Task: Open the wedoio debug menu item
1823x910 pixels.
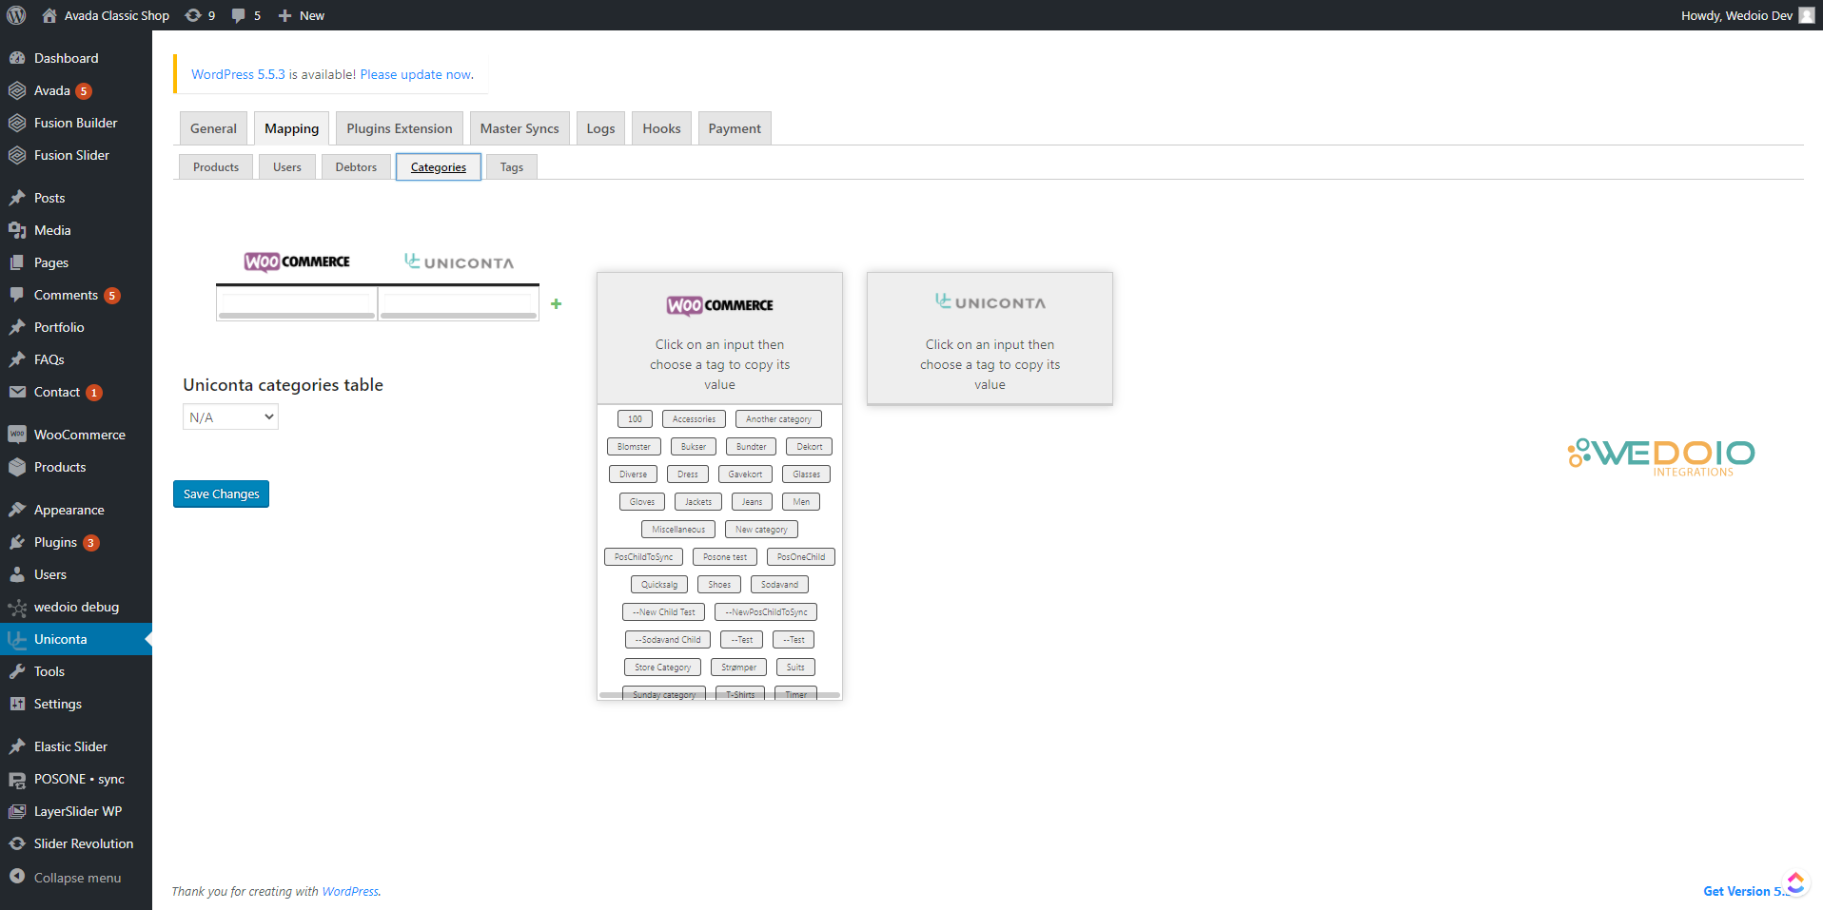Action: [x=76, y=607]
